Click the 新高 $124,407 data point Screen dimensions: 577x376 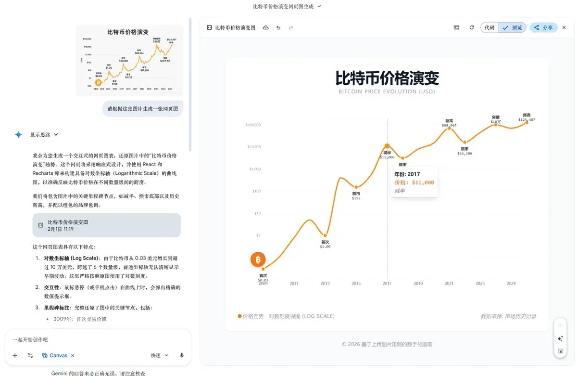pyautogui.click(x=527, y=123)
